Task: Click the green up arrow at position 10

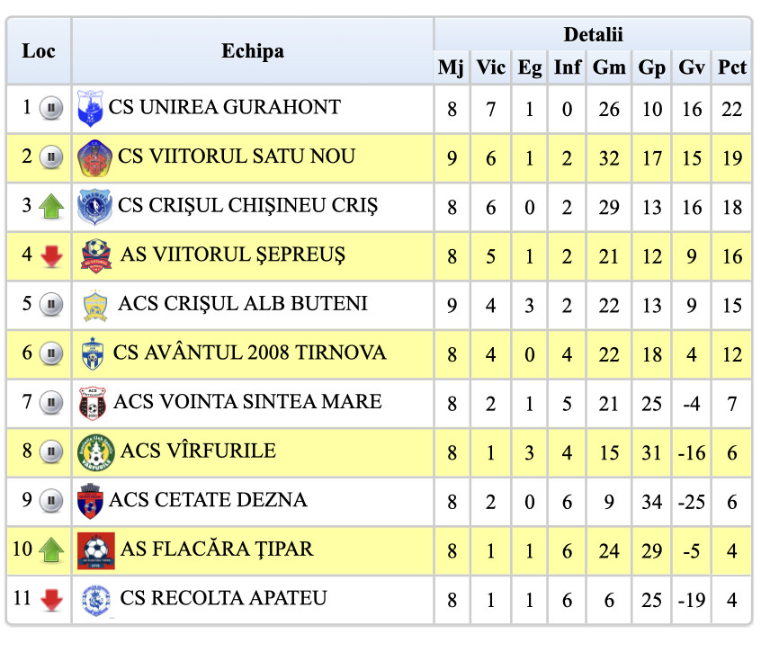Action: 52,549
